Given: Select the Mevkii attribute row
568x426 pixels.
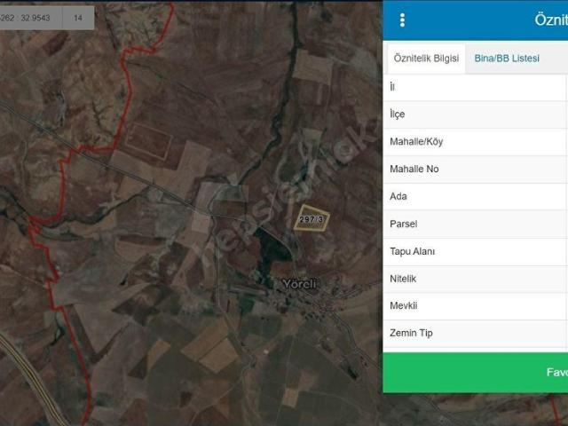Looking at the screenshot, I should click(476, 305).
